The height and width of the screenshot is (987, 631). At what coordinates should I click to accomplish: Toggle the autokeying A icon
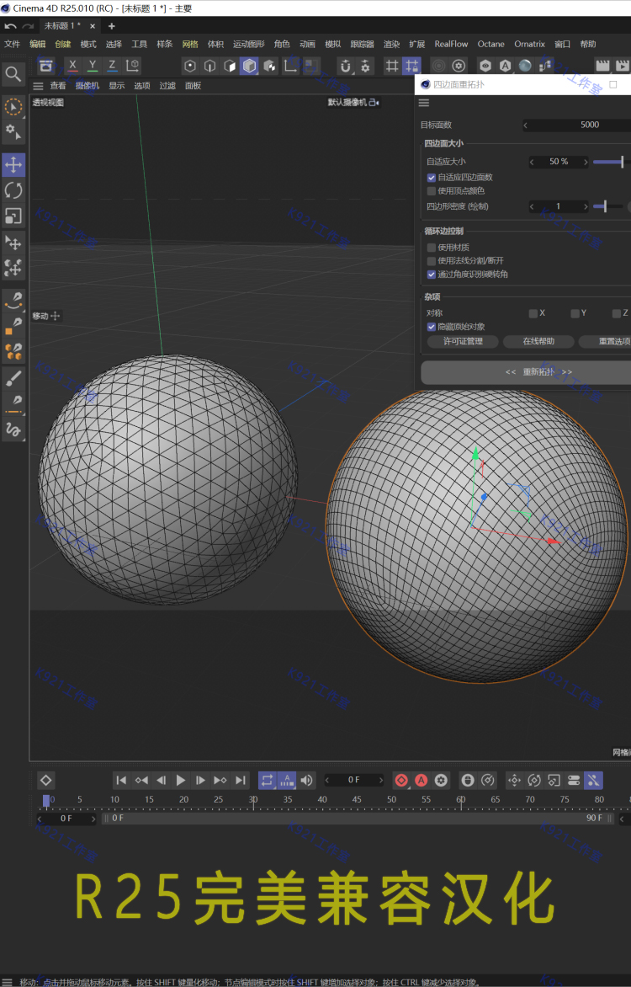point(422,781)
